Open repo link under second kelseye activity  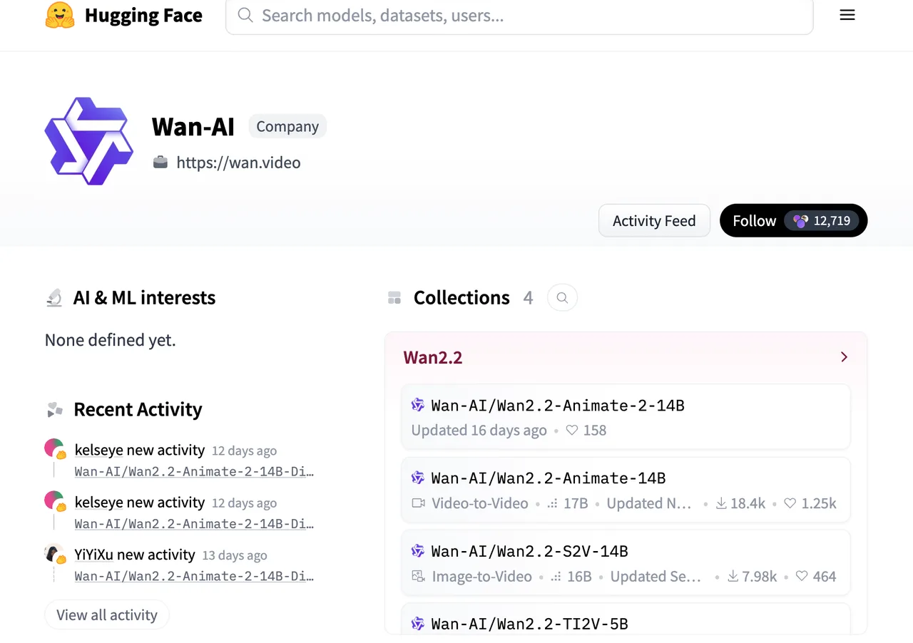pos(194,523)
